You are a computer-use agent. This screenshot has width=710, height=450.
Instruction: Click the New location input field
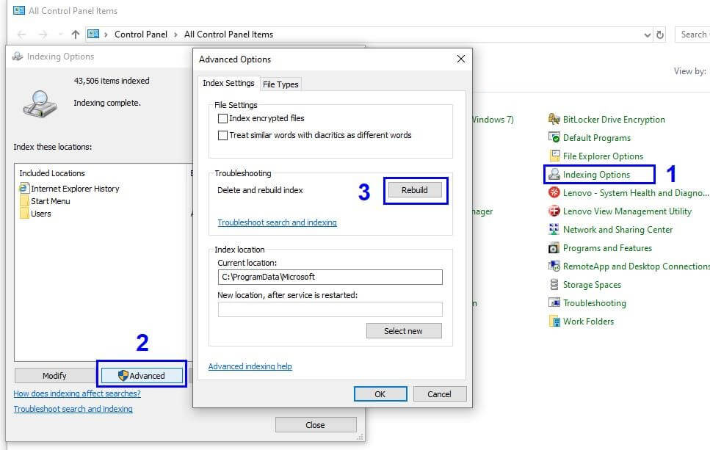[x=330, y=309]
